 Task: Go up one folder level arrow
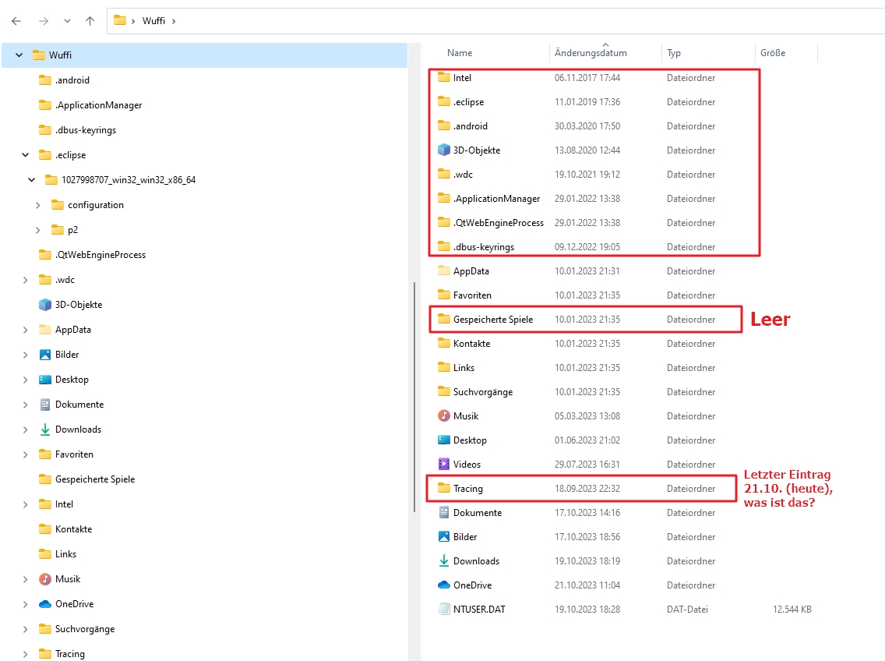pos(90,21)
